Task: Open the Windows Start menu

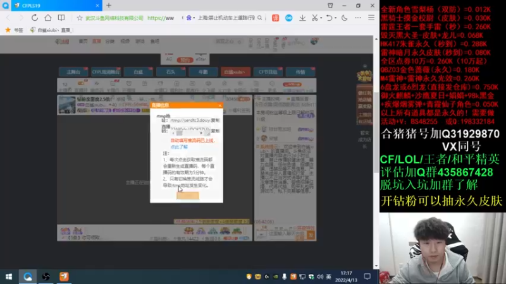Action: tap(9, 276)
